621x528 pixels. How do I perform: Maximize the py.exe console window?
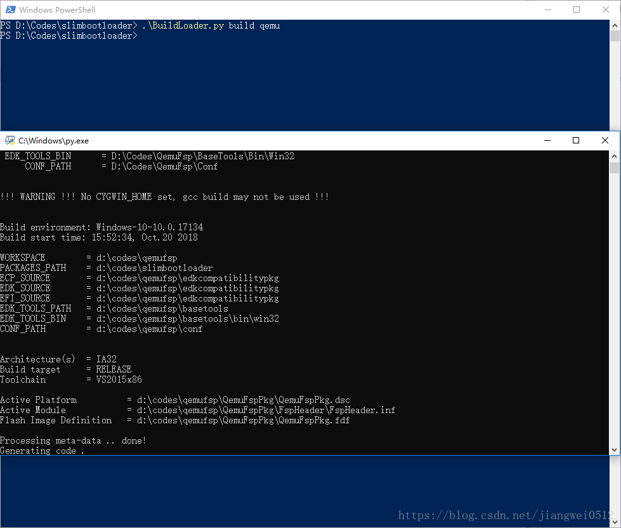[x=576, y=140]
